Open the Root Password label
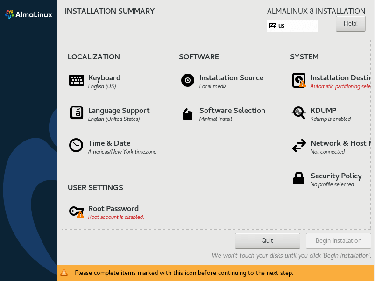The height and width of the screenshot is (281, 375). pyautogui.click(x=113, y=208)
